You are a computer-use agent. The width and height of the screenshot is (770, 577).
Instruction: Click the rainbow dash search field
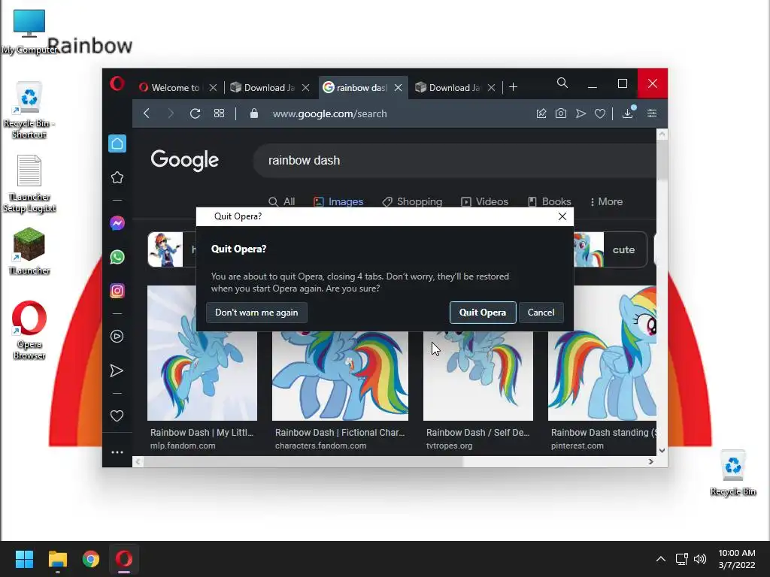[x=455, y=161]
